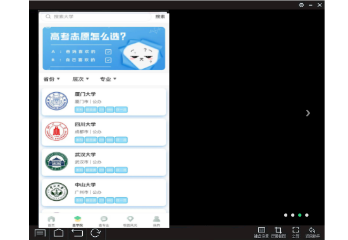348x240 pixels.
Task: Select the green active carousel dot
Action: point(300,215)
